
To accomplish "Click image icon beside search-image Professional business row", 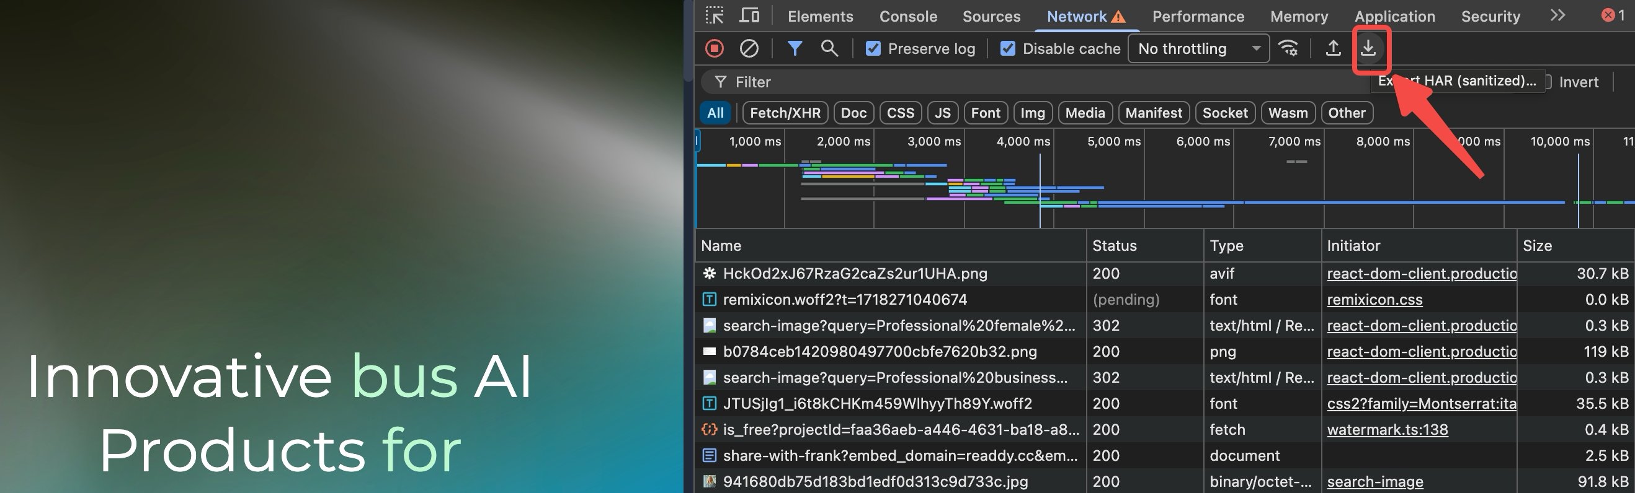I will pyautogui.click(x=710, y=378).
